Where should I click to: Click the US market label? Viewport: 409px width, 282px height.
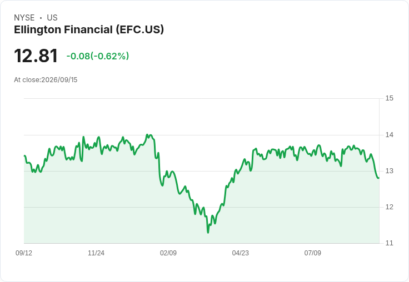(52, 18)
